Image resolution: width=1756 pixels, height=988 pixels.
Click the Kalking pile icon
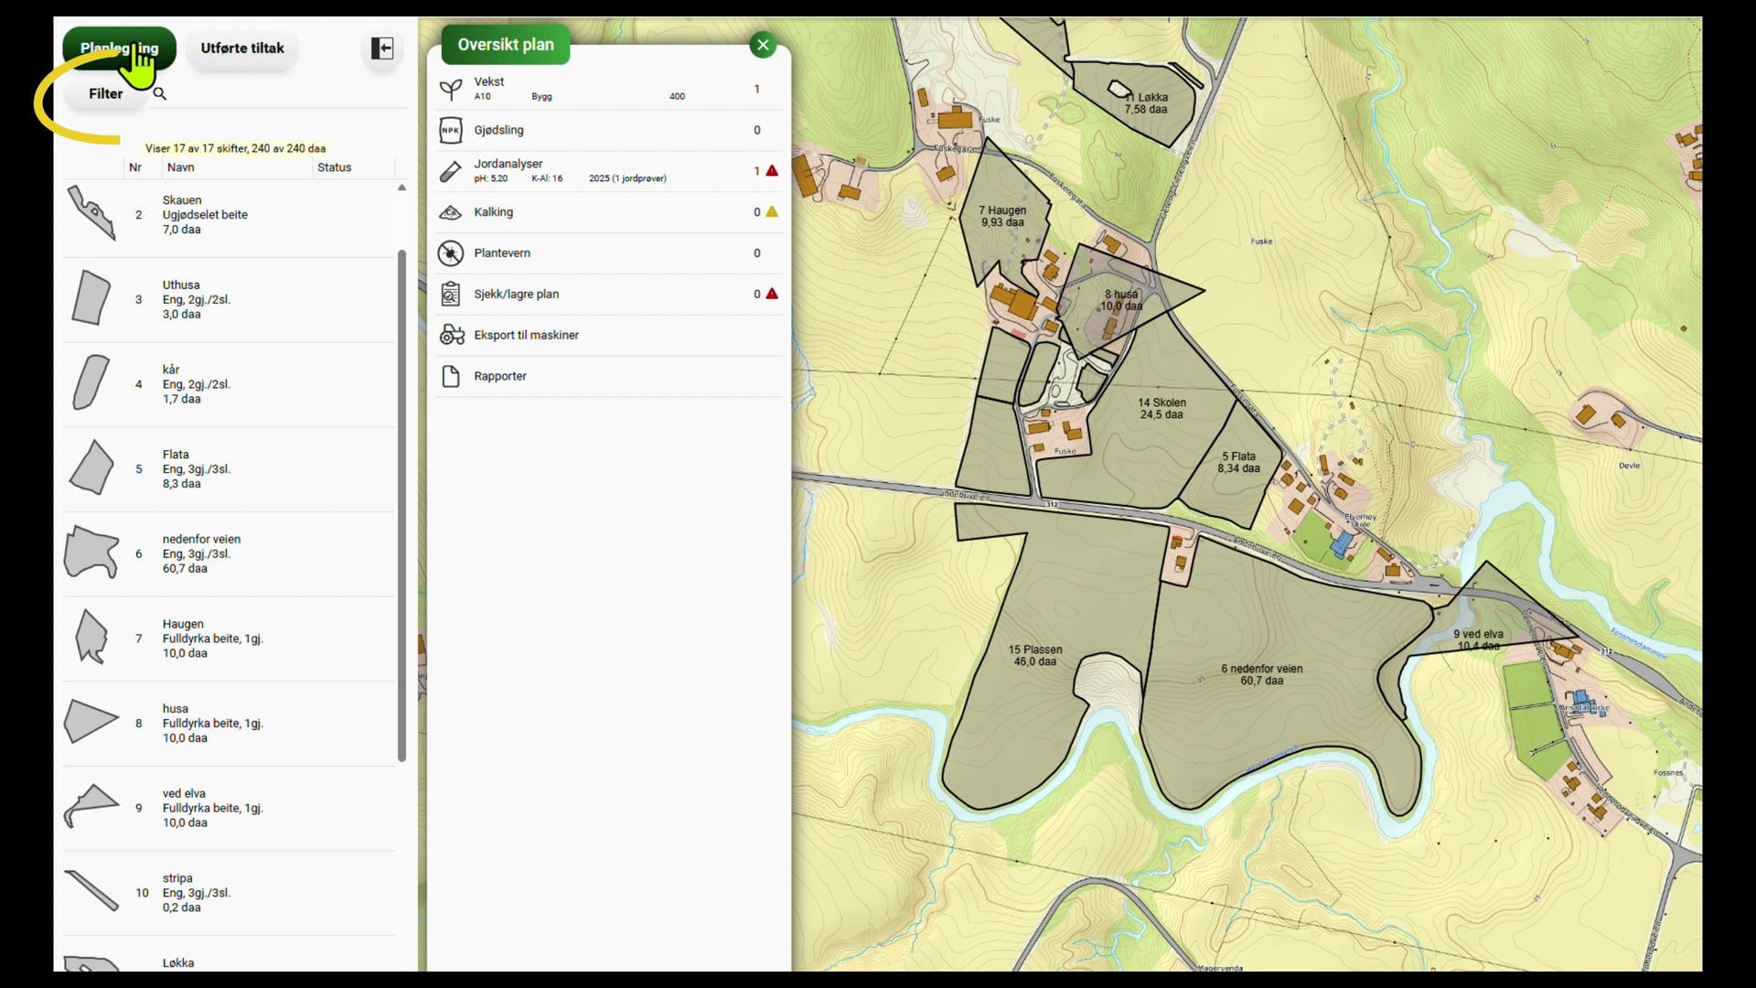[x=451, y=212]
